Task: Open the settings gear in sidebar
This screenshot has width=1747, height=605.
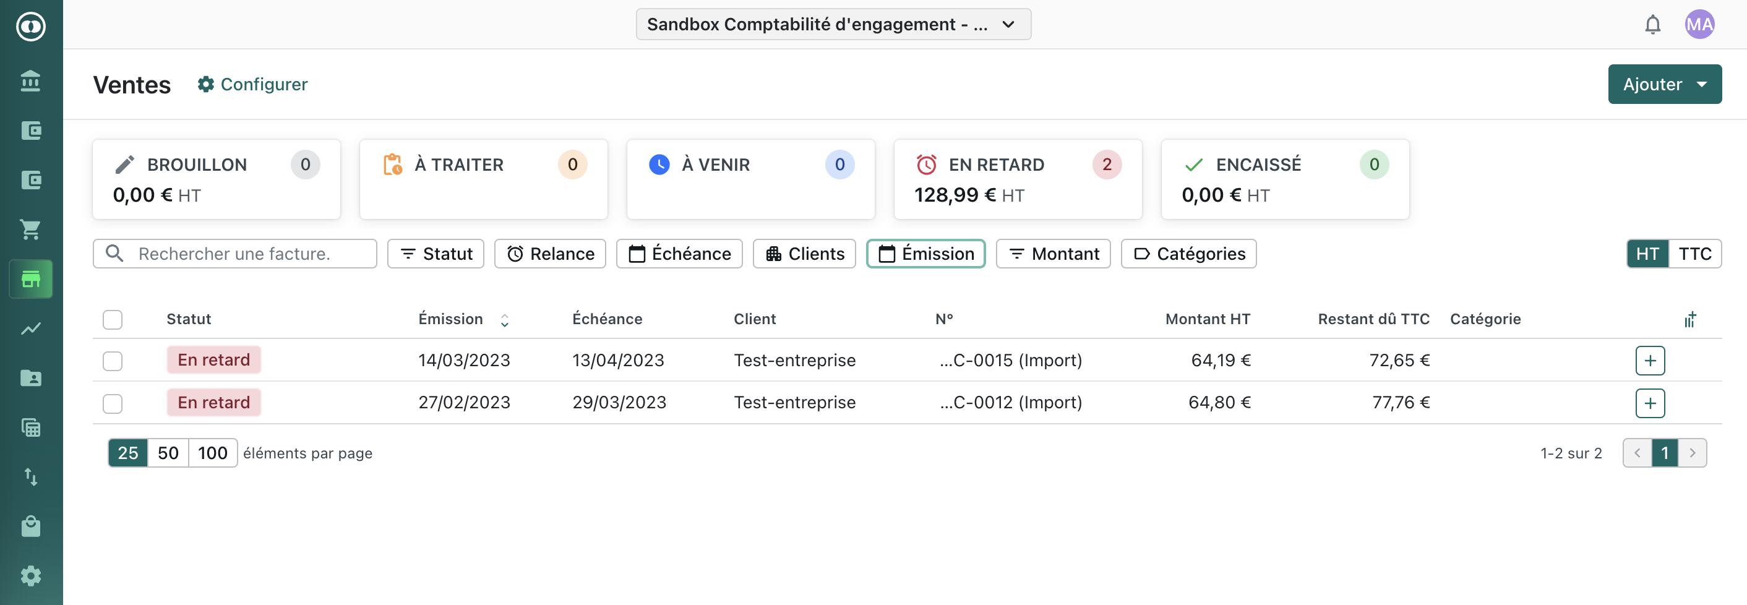Action: pyautogui.click(x=30, y=576)
